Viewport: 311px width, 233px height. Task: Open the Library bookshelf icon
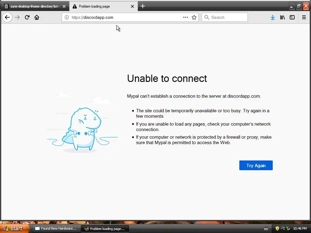pyautogui.click(x=282, y=17)
